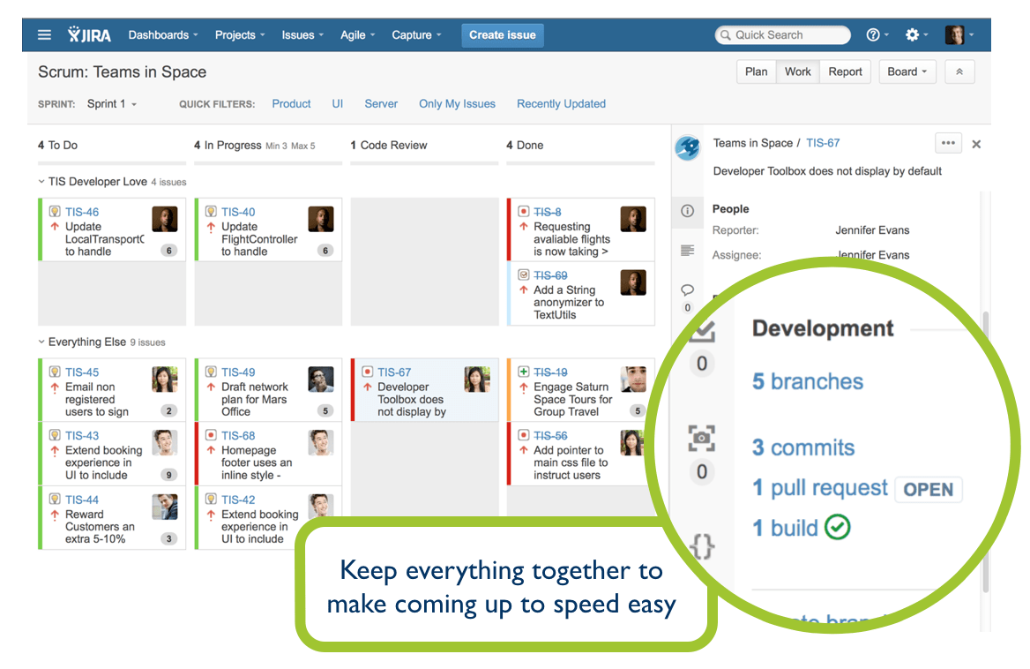Image resolution: width=1030 pixels, height=669 pixels.
Task: Collapse the Everything Else swimlane
Action: 41,342
